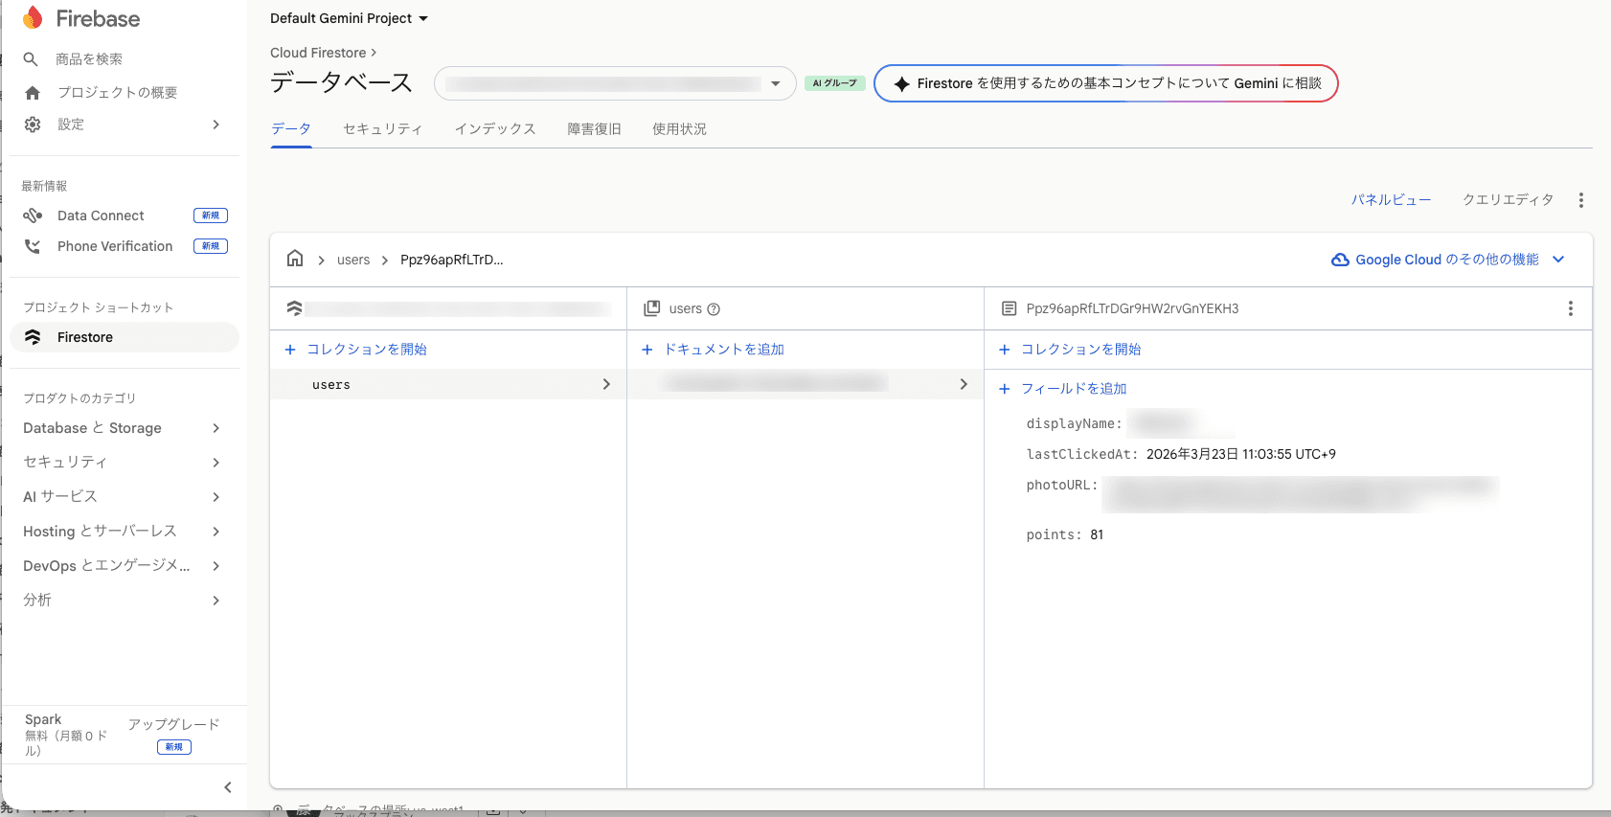Click アップグレード plan link

coord(174,724)
